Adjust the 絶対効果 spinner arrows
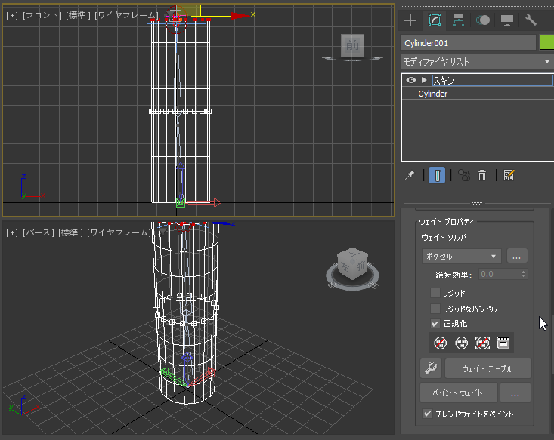 point(523,274)
